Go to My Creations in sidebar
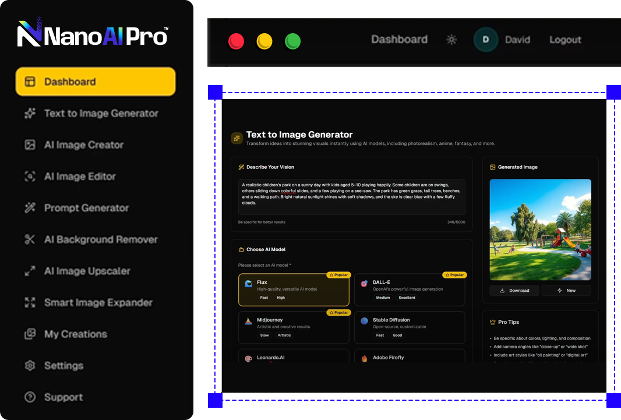 tap(76, 334)
